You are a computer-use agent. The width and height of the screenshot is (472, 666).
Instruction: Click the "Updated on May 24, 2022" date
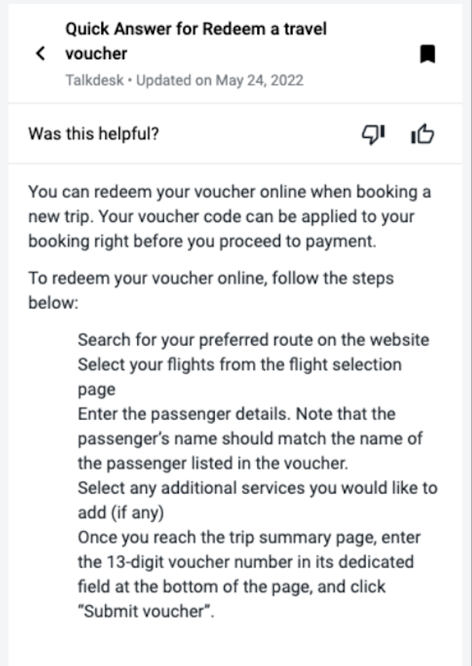click(219, 81)
